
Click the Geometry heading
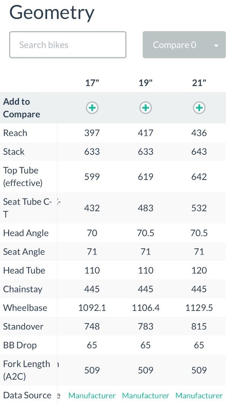pyautogui.click(x=52, y=13)
